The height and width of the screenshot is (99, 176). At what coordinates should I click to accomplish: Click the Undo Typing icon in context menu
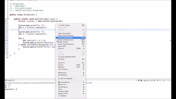59,25
